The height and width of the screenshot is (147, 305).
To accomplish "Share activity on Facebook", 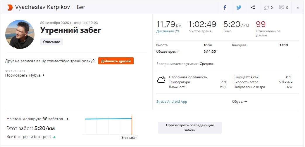I will 225,8.
